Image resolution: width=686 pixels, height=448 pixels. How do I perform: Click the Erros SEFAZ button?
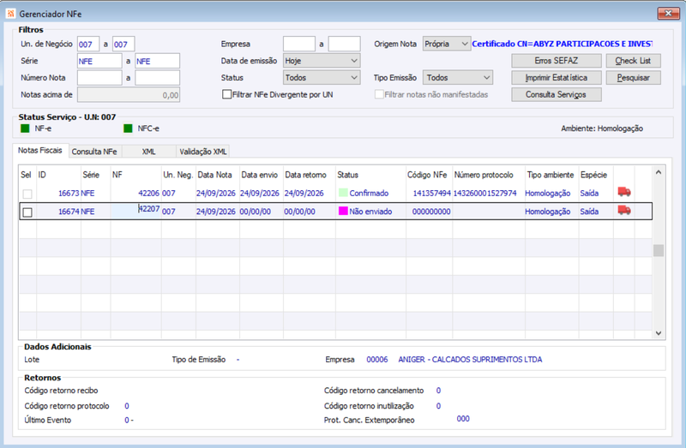tap(556, 61)
